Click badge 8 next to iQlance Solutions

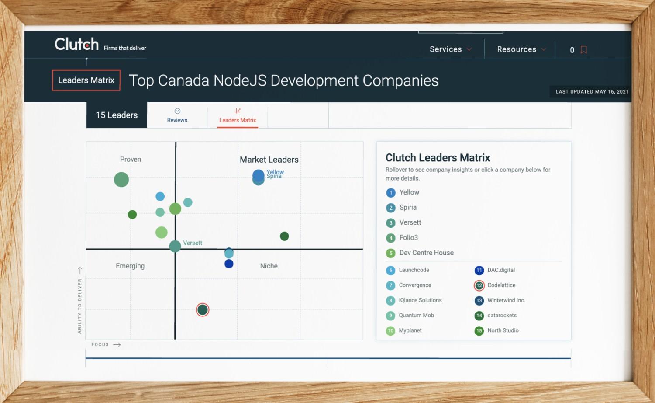[391, 301]
